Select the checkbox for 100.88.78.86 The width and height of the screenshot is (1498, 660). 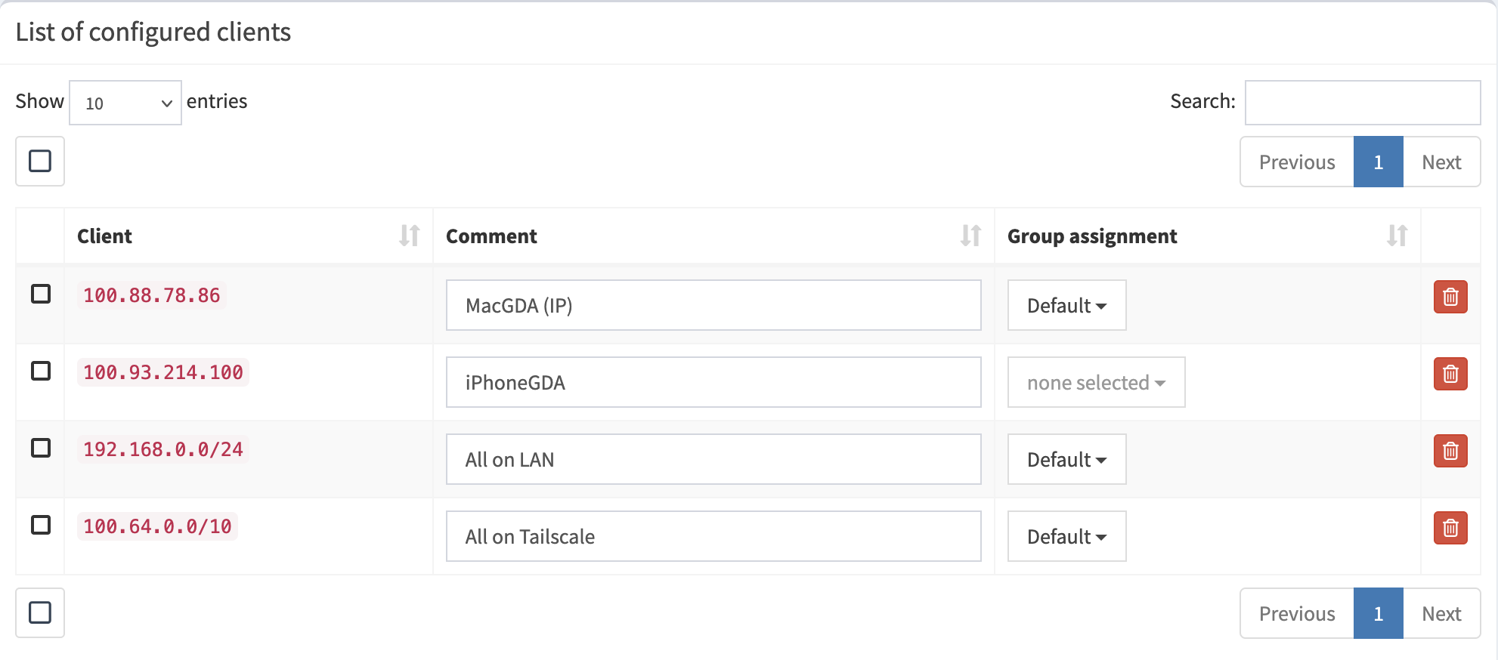(x=42, y=295)
